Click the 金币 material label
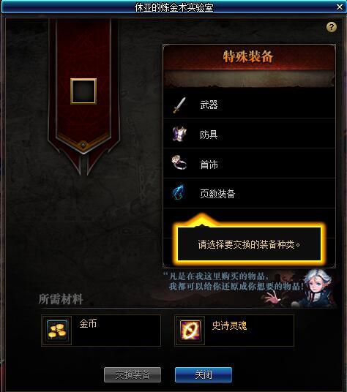347x392 pixels. [x=88, y=323]
